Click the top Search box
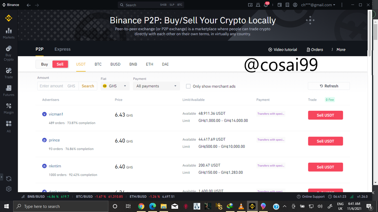This screenshot has height=212, width=378. point(151,5)
